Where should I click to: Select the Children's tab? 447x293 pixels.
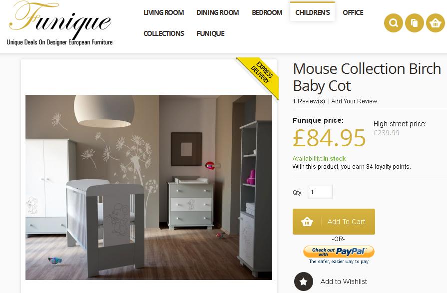coord(313,12)
